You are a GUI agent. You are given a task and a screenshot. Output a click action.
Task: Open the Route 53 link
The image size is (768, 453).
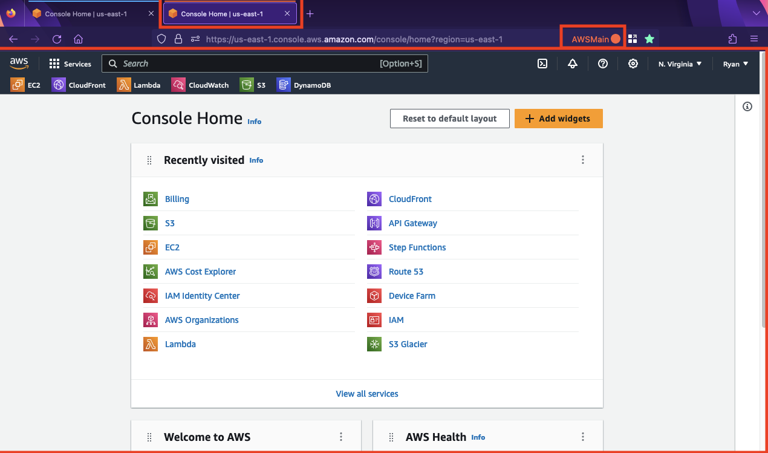click(x=406, y=272)
